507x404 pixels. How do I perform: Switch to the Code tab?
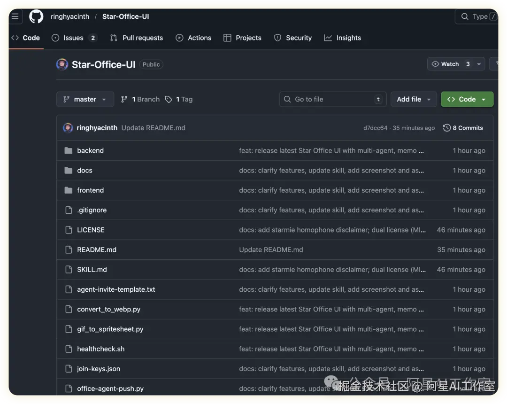(x=26, y=38)
